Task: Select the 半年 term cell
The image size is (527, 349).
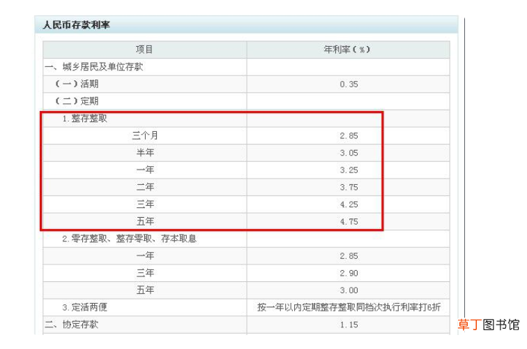Action: click(145, 152)
